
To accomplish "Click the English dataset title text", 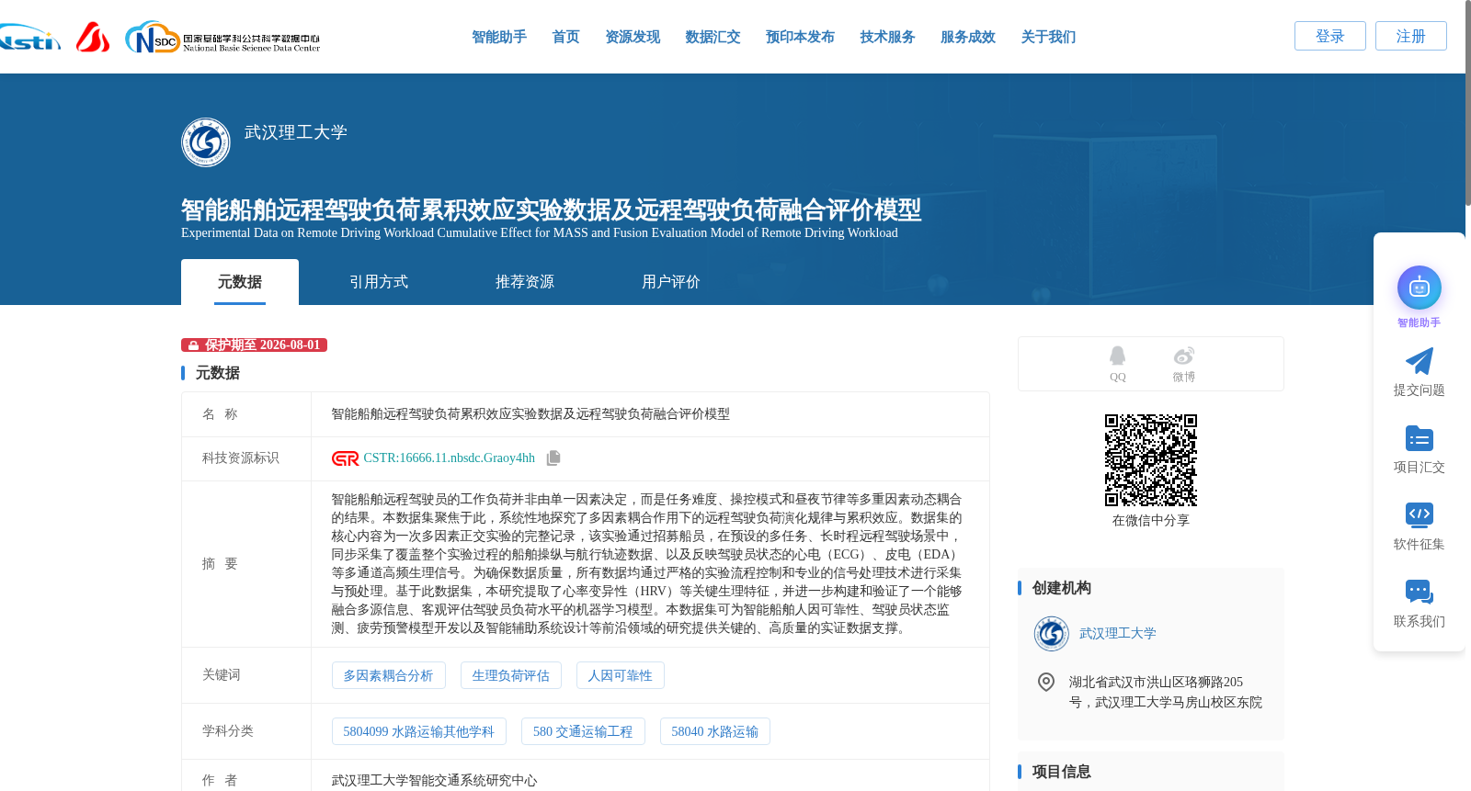I will (540, 233).
